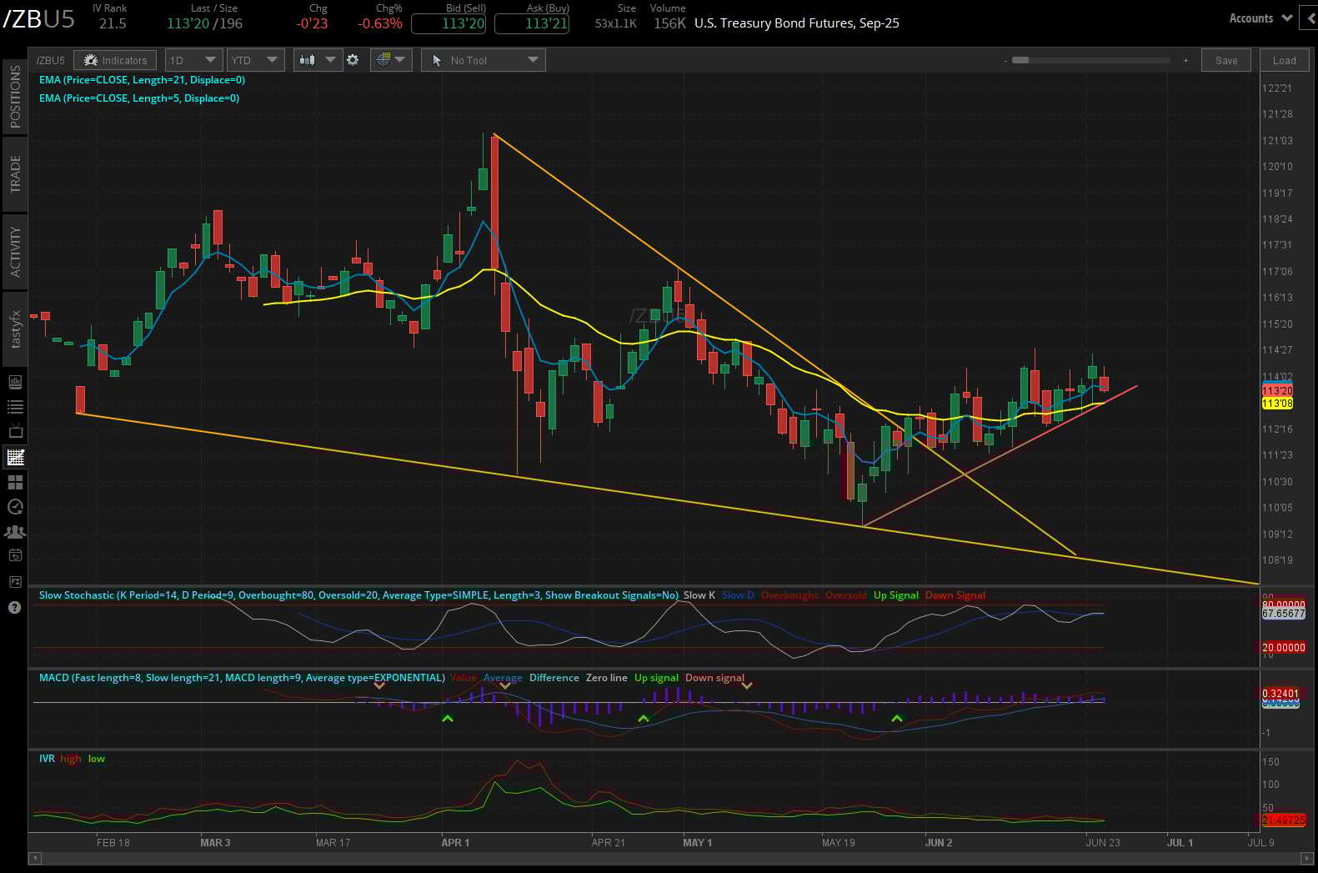This screenshot has width=1318, height=873.
Task: Open the YTD time range dropdown
Action: click(255, 60)
